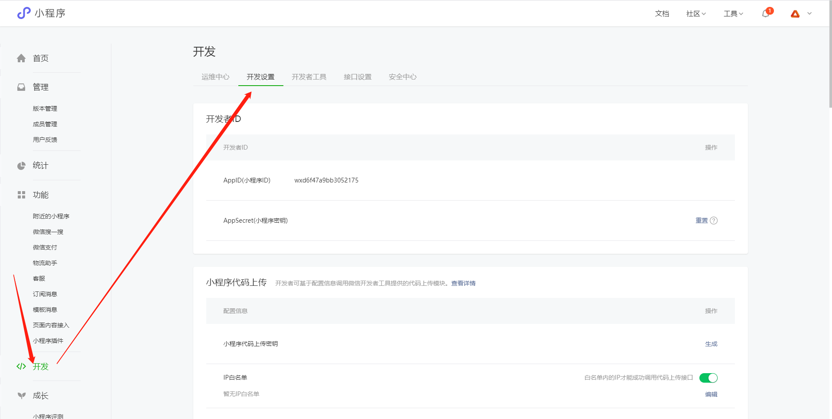The width and height of the screenshot is (832, 419).
Task: Open the 安全中心 tab
Action: 403,77
